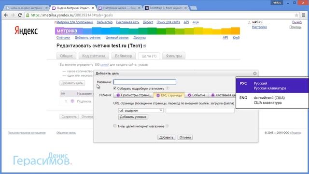Click the browser forward arrow
Image resolution: width=309 pixels, height=174 pixels.
click(x=13, y=15)
